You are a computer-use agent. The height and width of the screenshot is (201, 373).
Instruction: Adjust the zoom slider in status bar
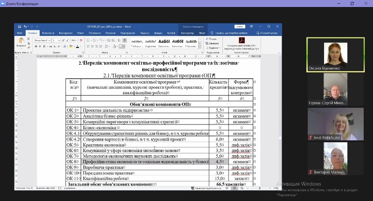[x=260, y=188]
